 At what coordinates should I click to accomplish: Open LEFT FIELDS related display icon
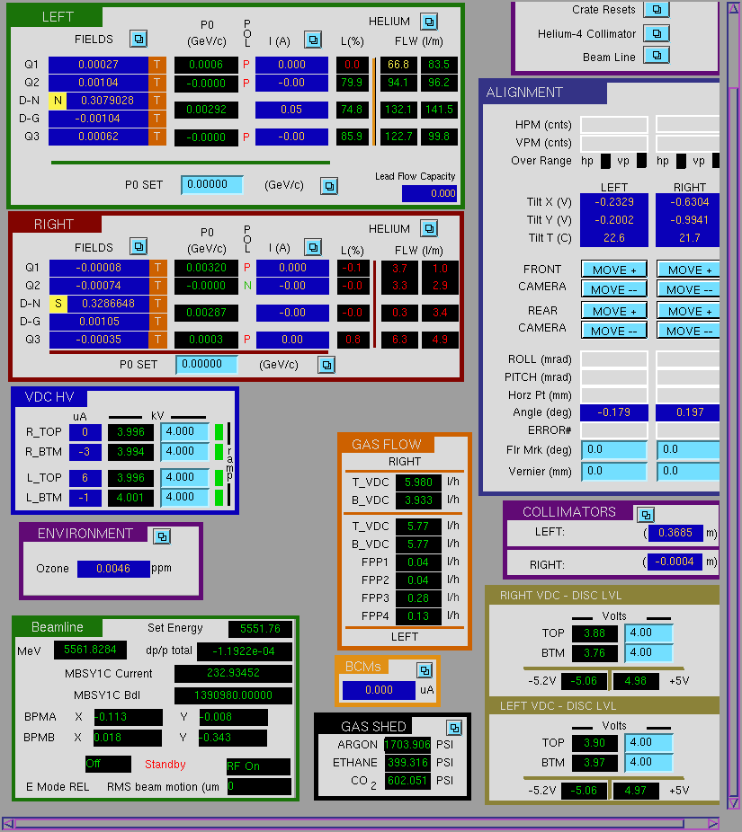(139, 39)
